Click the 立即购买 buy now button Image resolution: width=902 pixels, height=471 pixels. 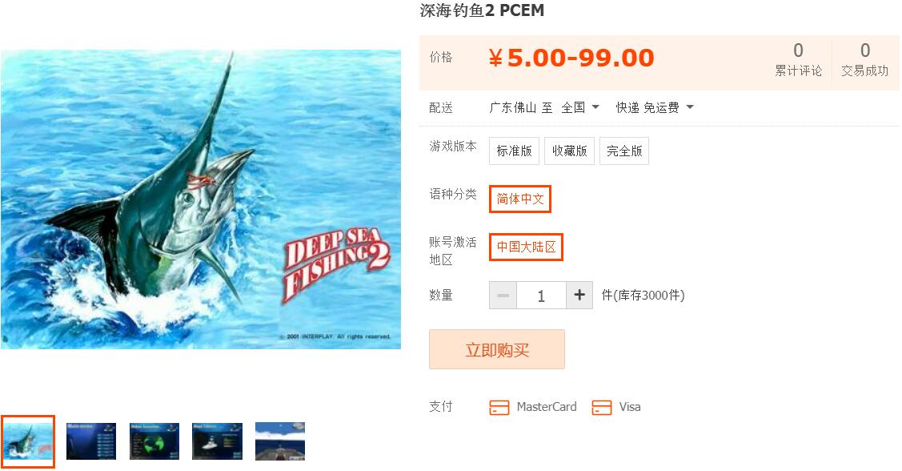point(497,349)
